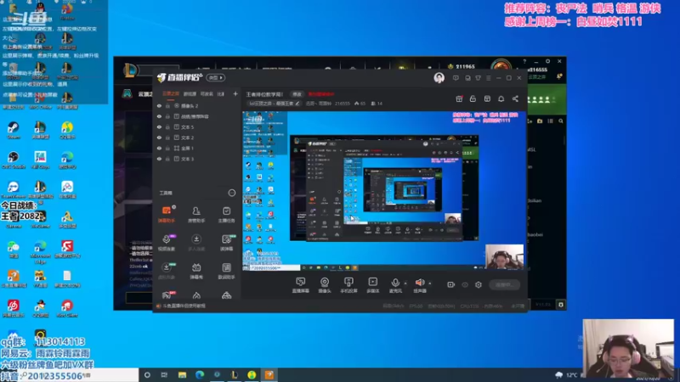This screenshot has height=382, width=680.
Task: Open the download tool with NEW badge
Action: click(x=167, y=270)
